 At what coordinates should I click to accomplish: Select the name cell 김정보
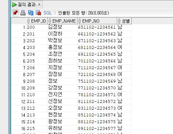pyautogui.click(x=63, y=27)
